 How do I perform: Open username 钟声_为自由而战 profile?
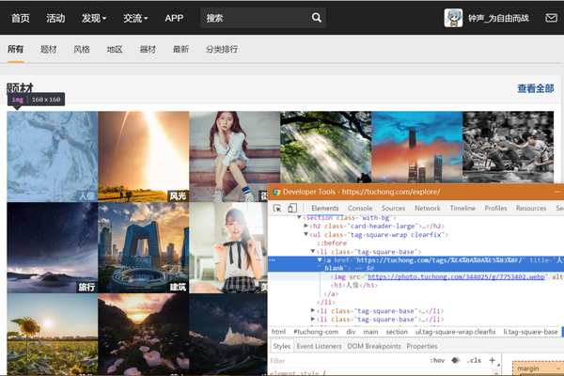(498, 18)
